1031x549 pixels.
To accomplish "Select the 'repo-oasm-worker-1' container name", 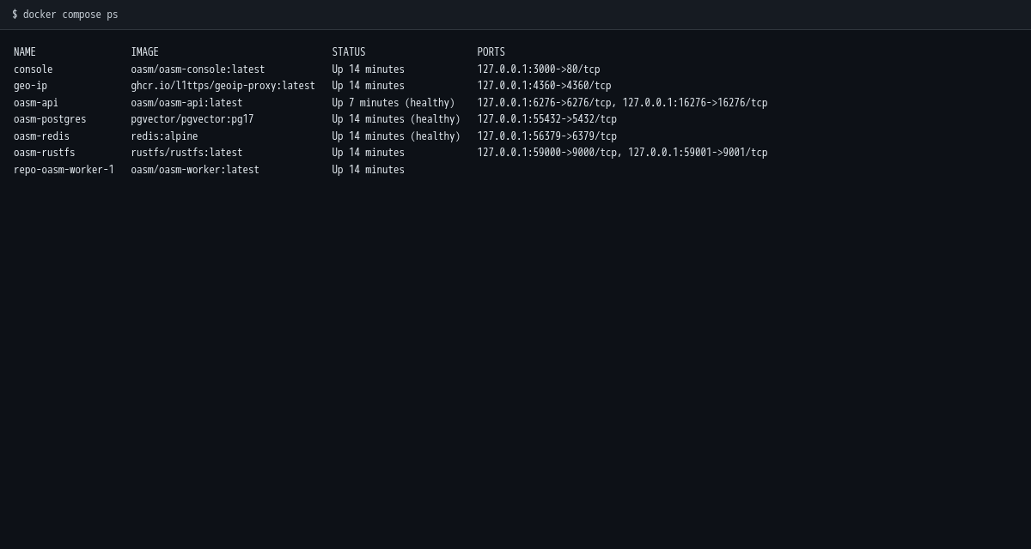I will pyautogui.click(x=64, y=170).
